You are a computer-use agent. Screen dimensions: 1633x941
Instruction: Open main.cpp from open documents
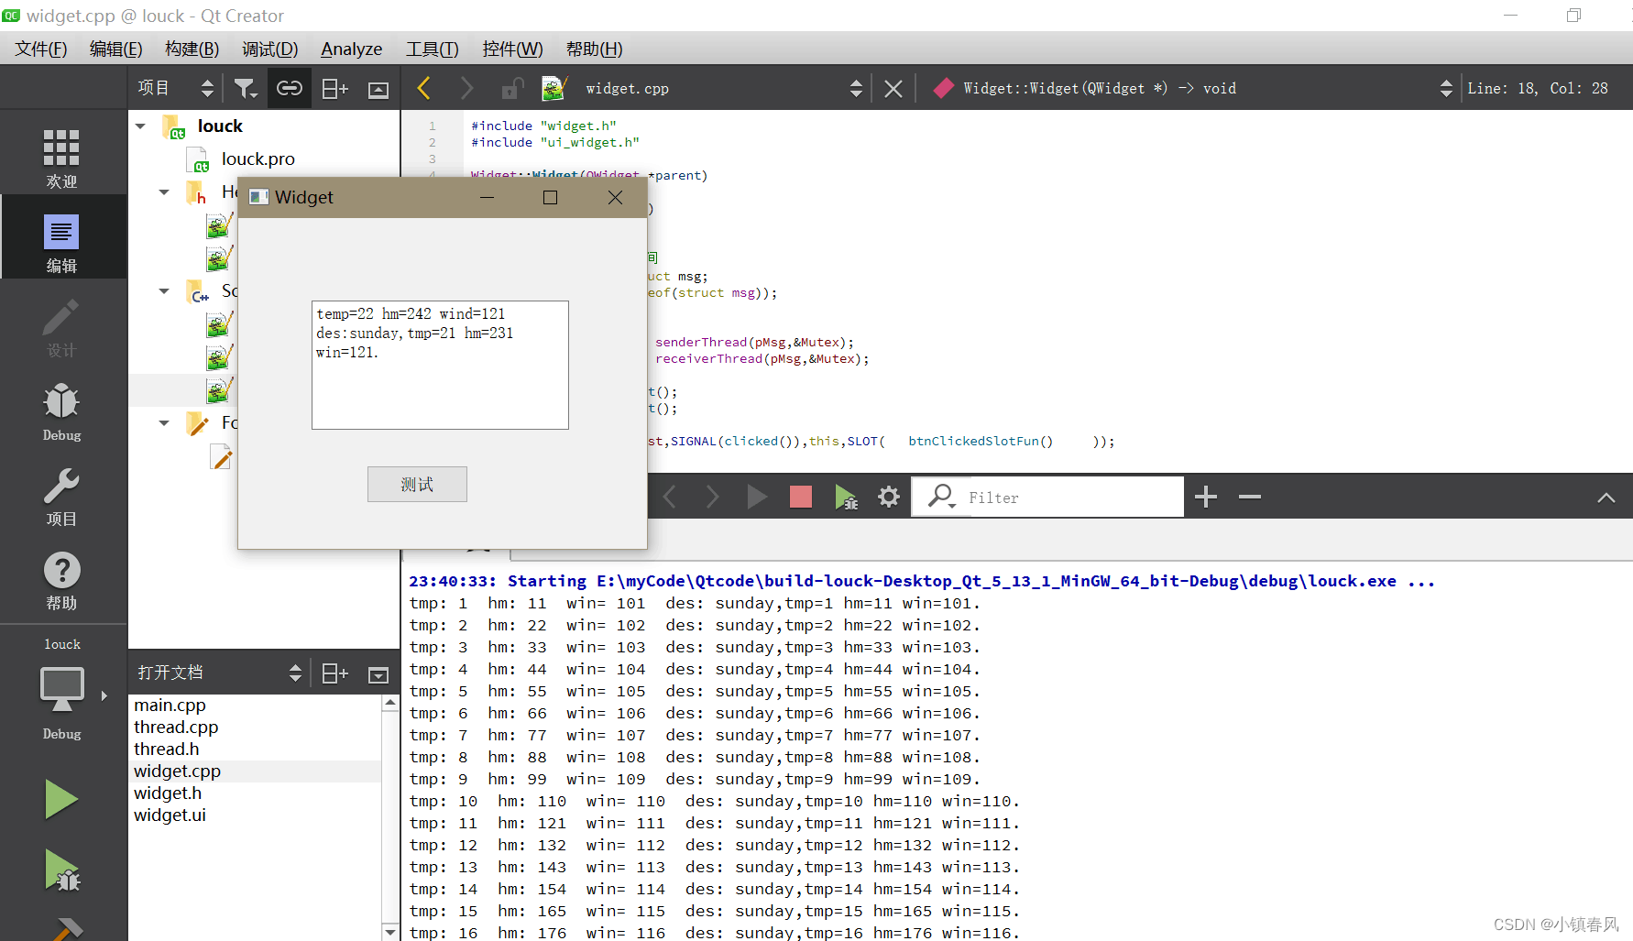170,705
